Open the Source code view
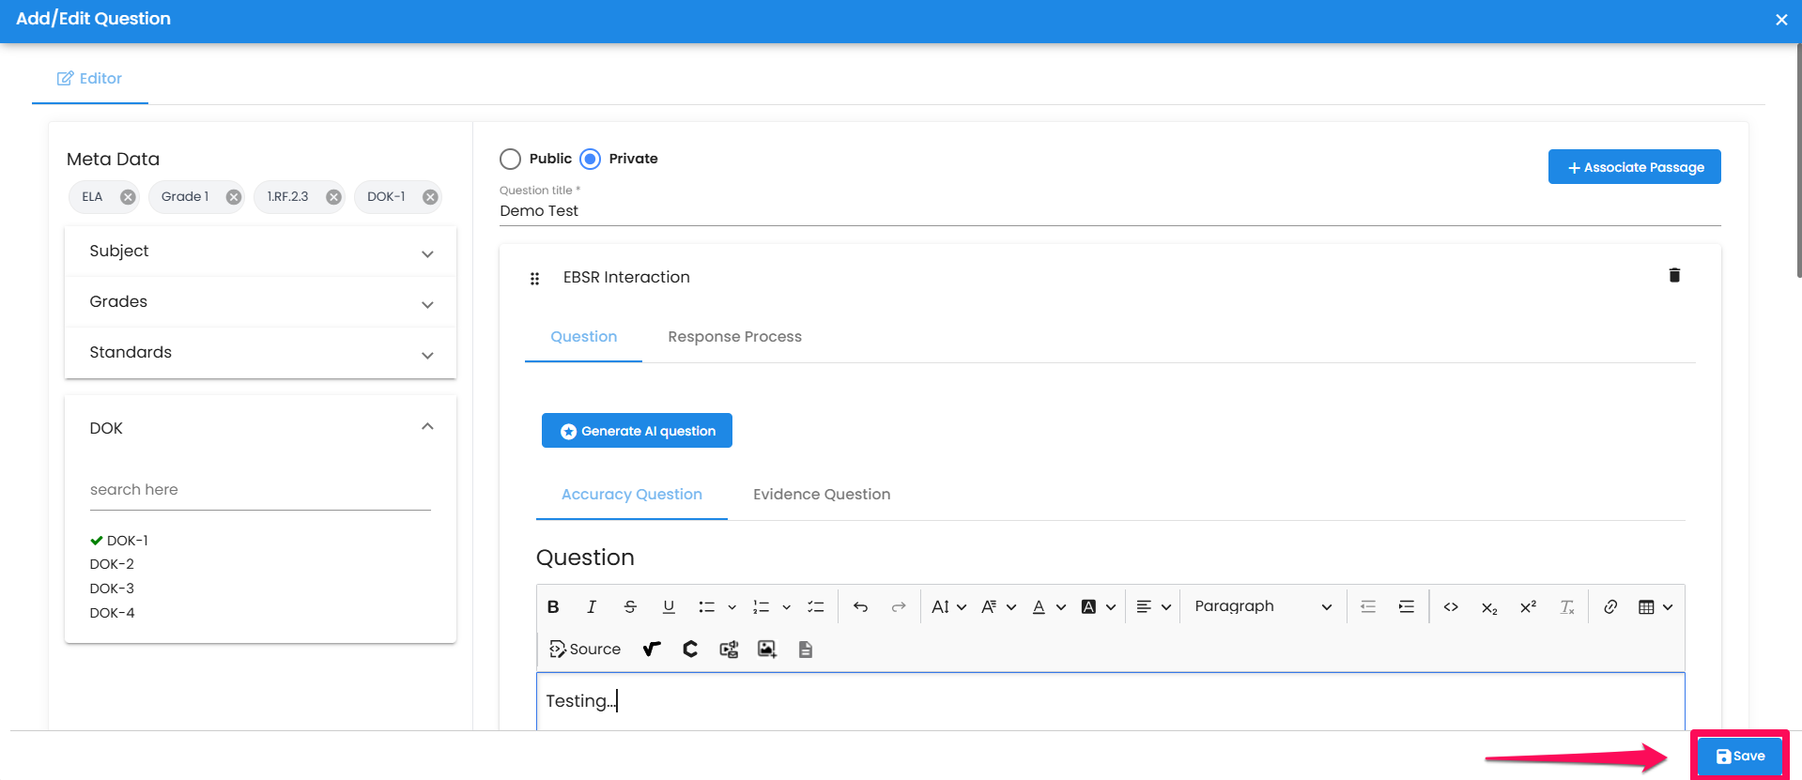The height and width of the screenshot is (780, 1802). [x=585, y=650]
